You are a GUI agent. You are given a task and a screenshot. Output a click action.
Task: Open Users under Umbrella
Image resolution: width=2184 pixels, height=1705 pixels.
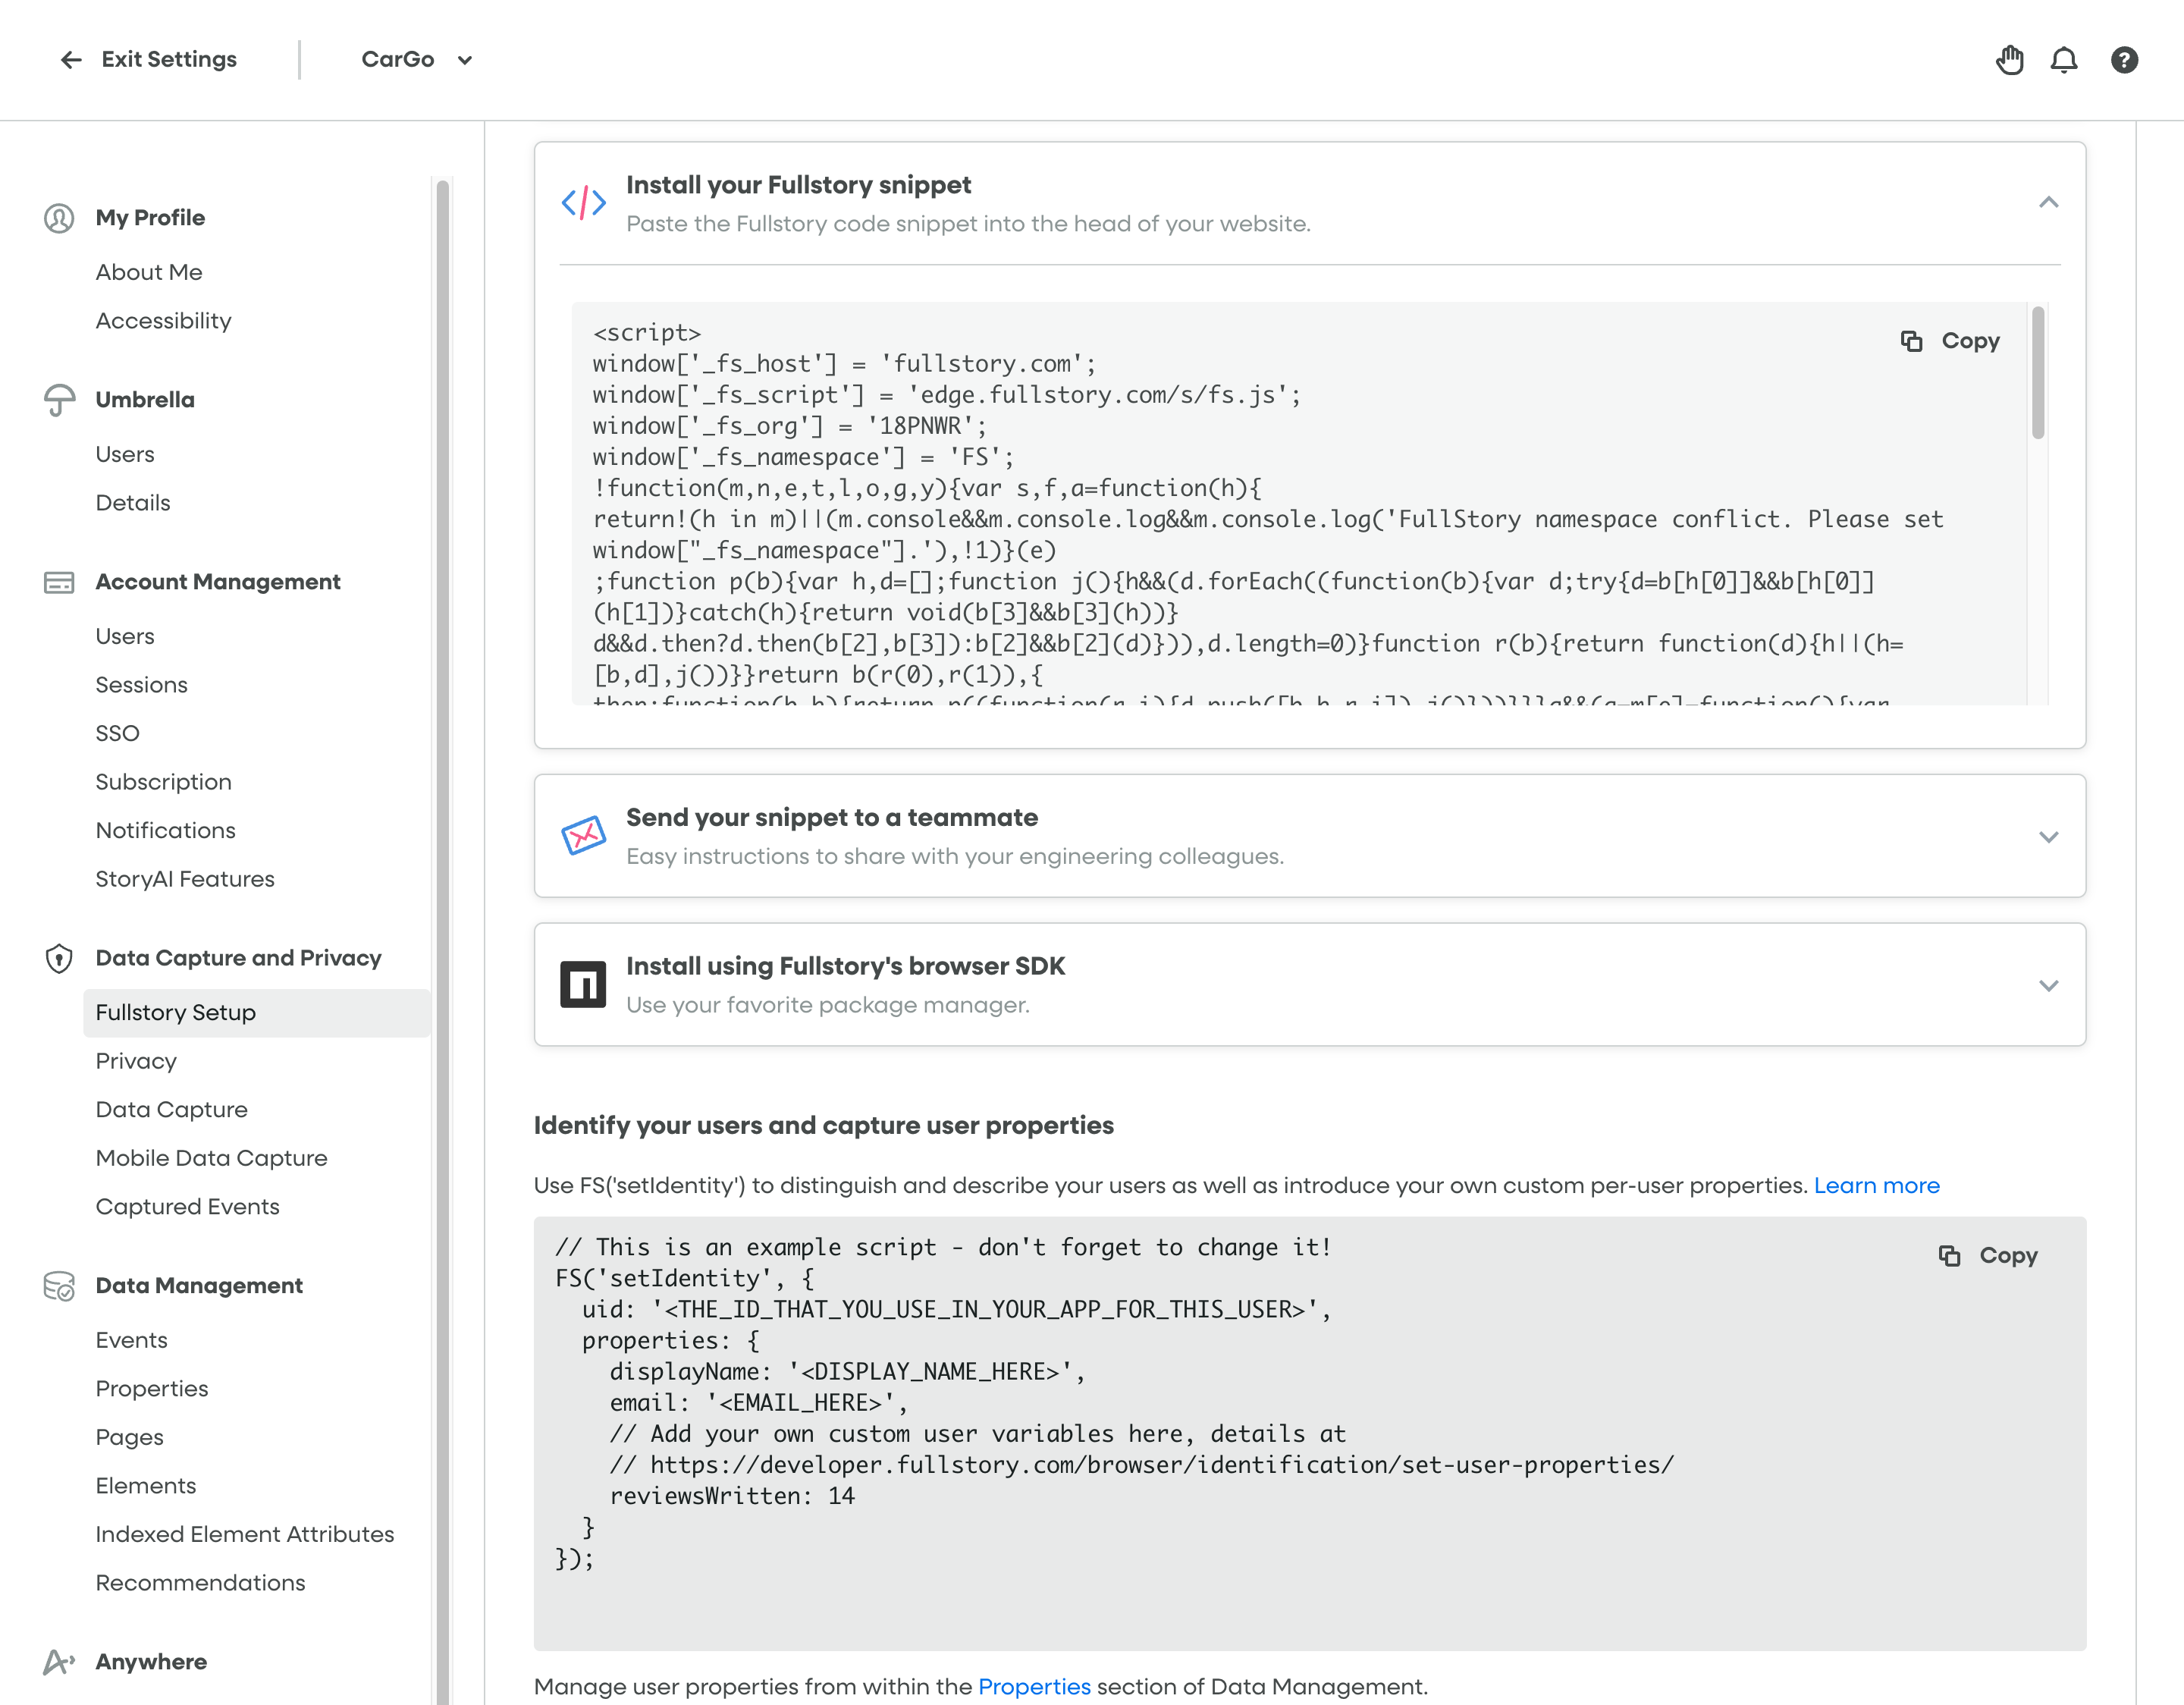[125, 454]
